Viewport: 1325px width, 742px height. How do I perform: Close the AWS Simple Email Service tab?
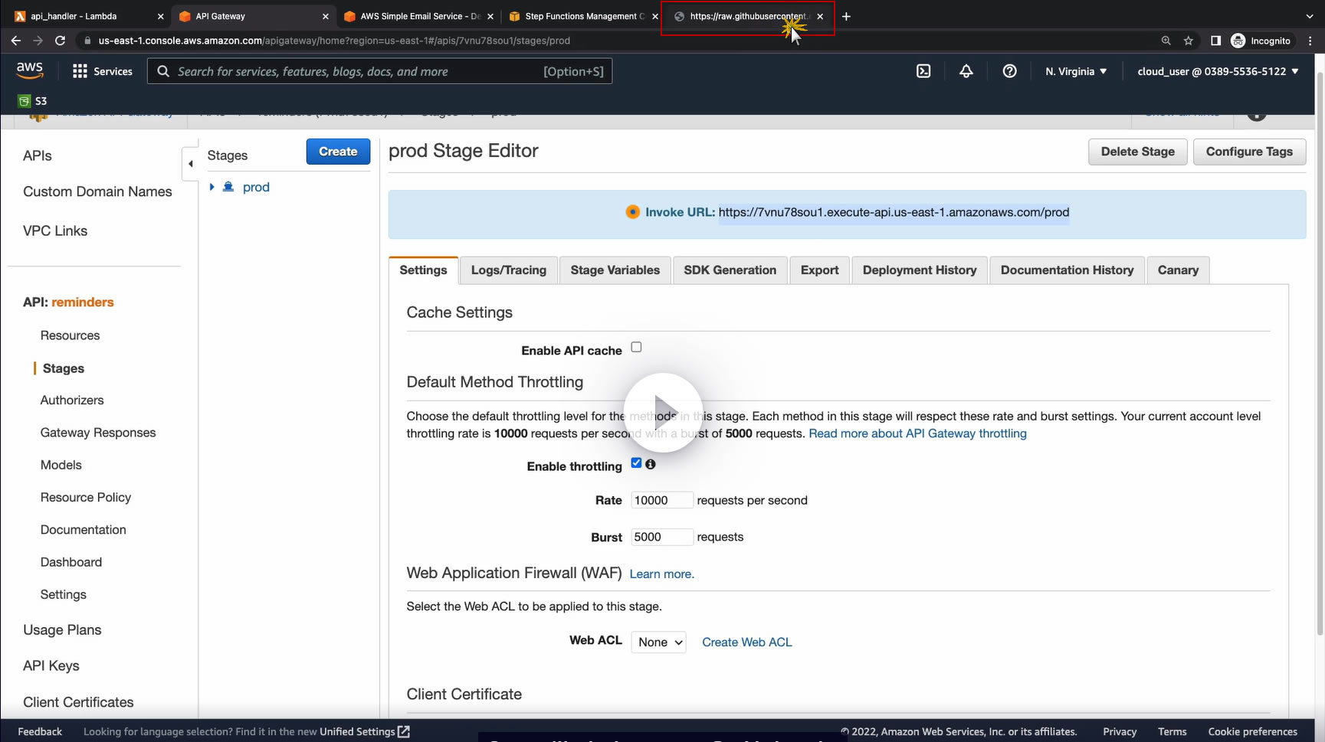coord(490,16)
